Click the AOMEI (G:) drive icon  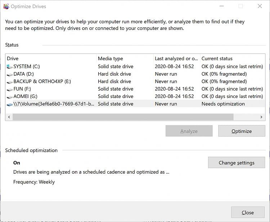click(x=9, y=97)
